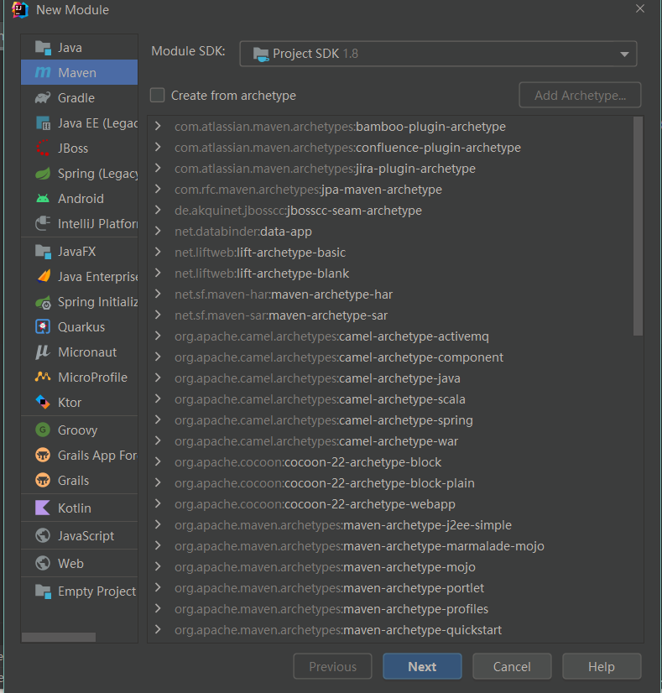Close the New Module dialog
662x693 pixels.
[640, 9]
